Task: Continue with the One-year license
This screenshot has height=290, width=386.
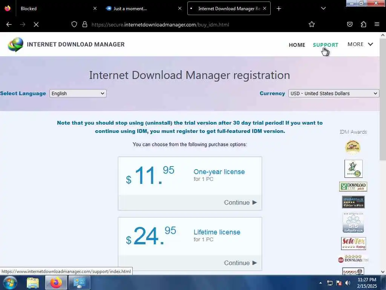Action: coord(240,202)
